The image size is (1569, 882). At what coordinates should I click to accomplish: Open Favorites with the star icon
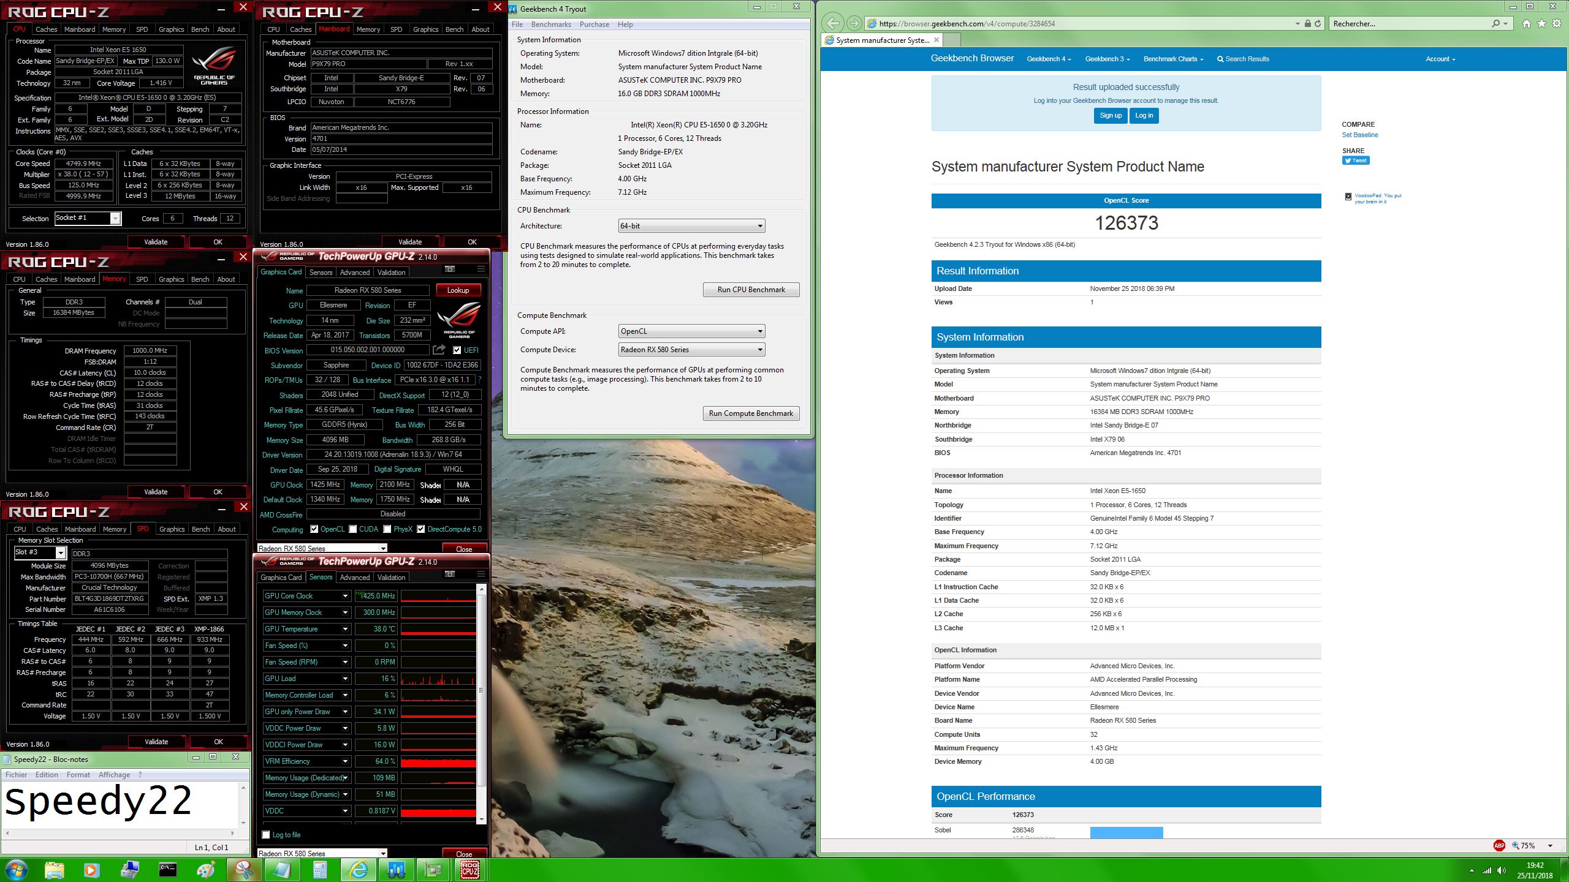point(1541,24)
